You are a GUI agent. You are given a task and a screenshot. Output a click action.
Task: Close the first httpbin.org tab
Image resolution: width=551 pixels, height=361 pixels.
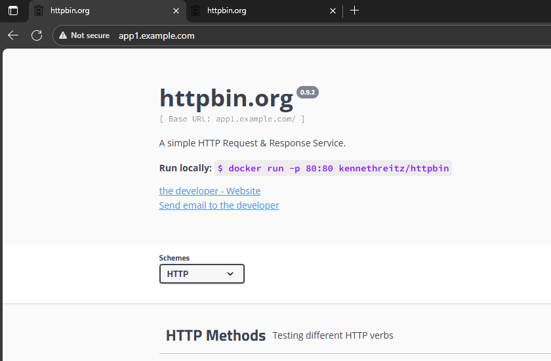176,11
